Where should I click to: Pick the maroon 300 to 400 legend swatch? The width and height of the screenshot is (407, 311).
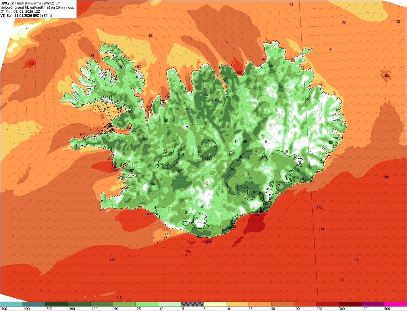point(350,304)
